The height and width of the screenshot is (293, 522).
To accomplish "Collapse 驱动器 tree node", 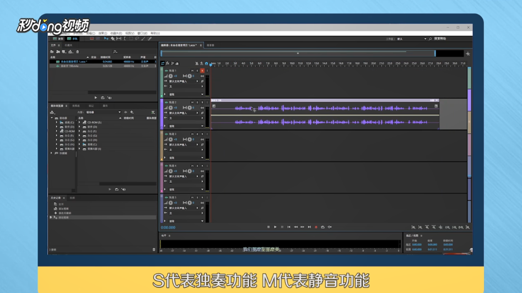I will (52, 118).
